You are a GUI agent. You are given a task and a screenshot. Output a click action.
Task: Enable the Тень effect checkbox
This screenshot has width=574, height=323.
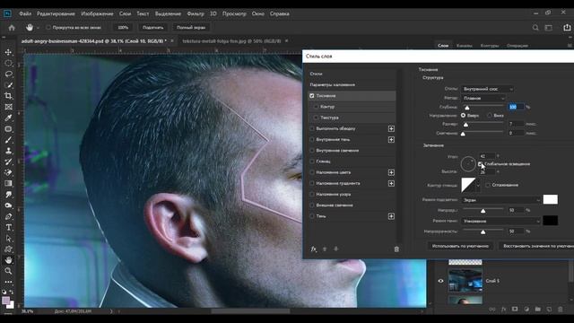tap(312, 216)
